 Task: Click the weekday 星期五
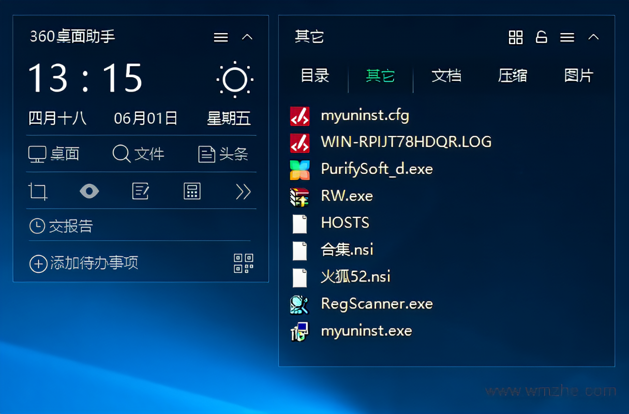click(229, 119)
